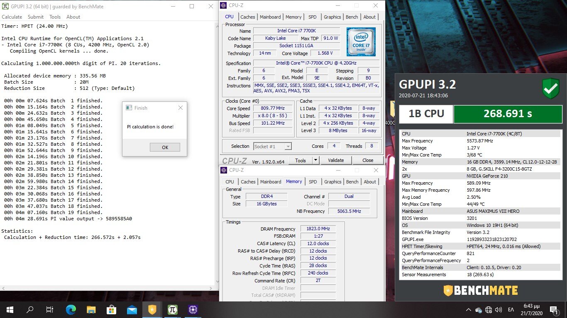Click the DRAM Frequency 1823.0 MHz field
The width and height of the screenshot is (567, 318).
pos(318,229)
